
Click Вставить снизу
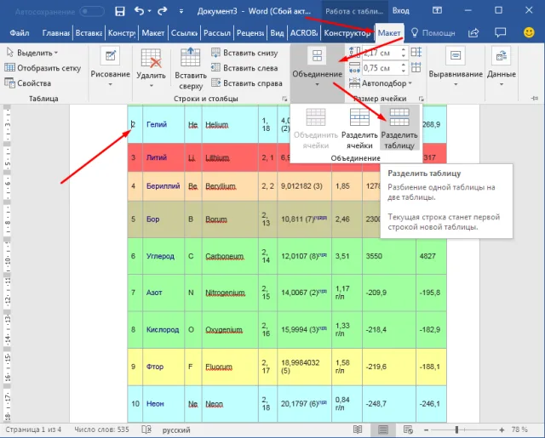pos(244,53)
